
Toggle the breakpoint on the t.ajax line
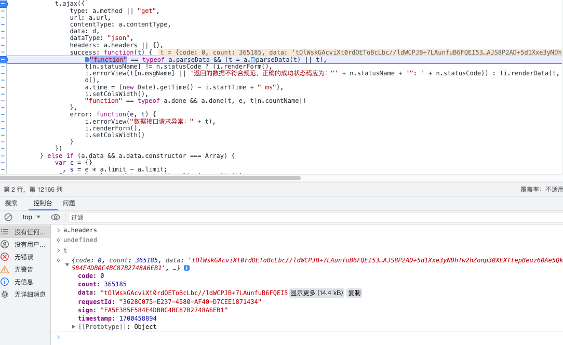[x=4, y=4]
